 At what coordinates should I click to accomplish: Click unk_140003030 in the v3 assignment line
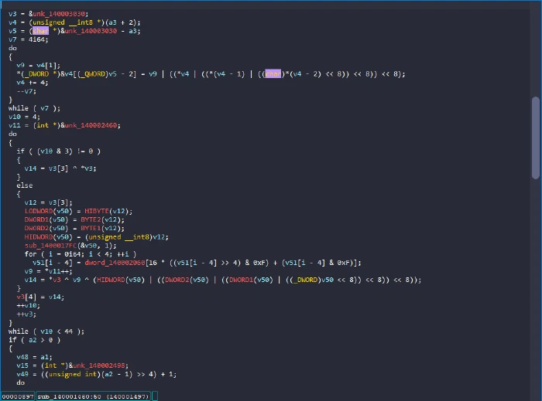coord(59,14)
